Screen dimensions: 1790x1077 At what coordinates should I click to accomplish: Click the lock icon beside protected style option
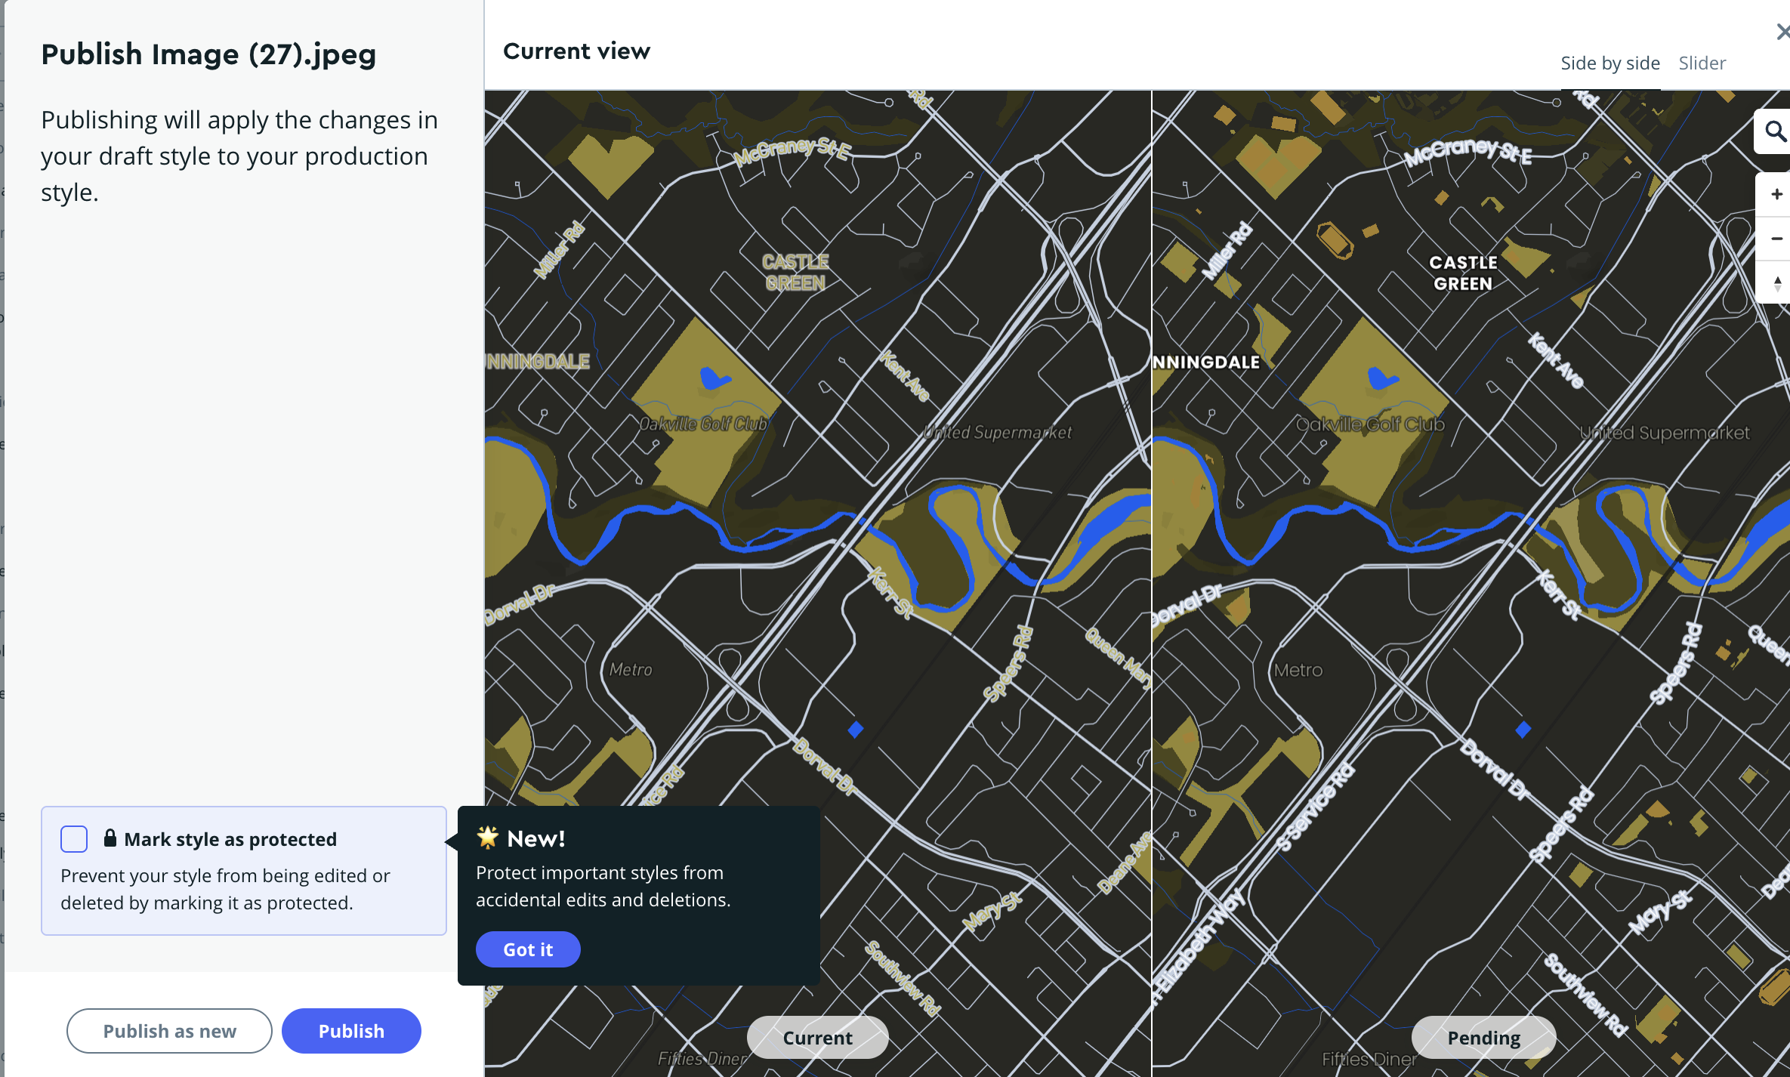[x=110, y=838]
